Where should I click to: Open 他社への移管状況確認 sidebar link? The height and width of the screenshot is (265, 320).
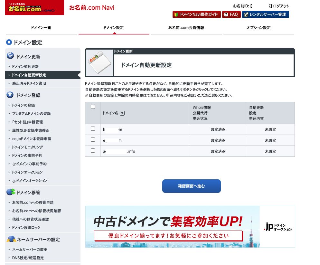tap(30, 219)
